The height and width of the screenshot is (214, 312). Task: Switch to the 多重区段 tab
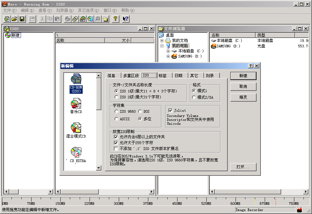point(131,75)
